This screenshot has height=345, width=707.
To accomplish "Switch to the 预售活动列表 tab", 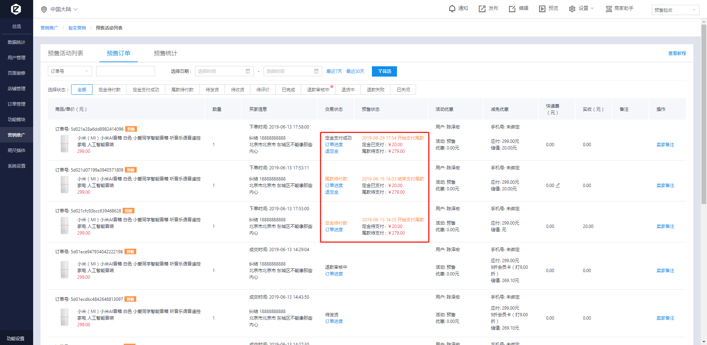I will (x=66, y=53).
